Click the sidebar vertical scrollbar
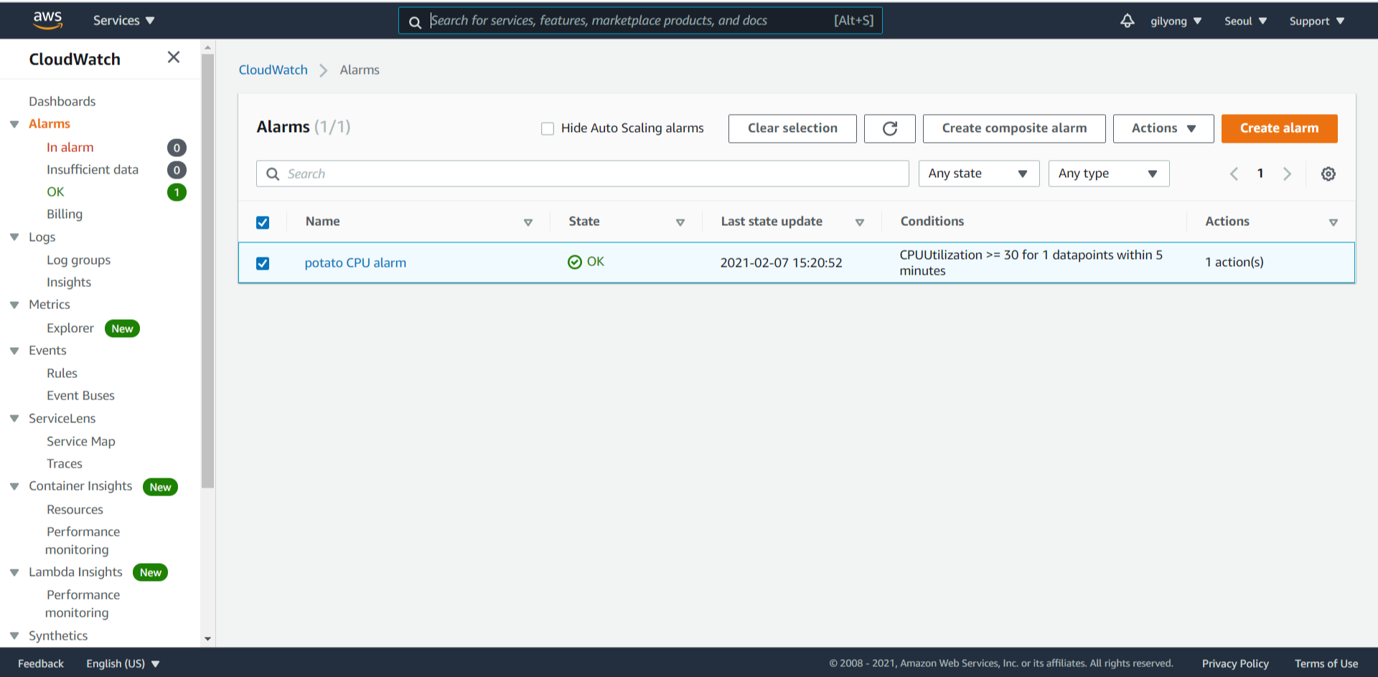The height and width of the screenshot is (677, 1378). (208, 271)
